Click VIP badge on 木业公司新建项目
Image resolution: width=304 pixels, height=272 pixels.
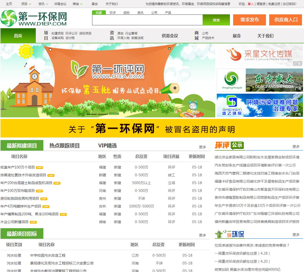[33, 222]
